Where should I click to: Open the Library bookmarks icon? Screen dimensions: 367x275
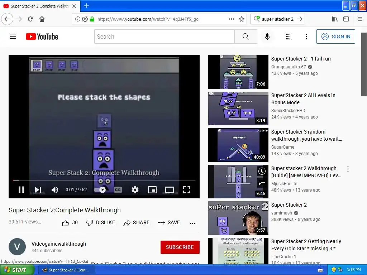(x=335, y=19)
